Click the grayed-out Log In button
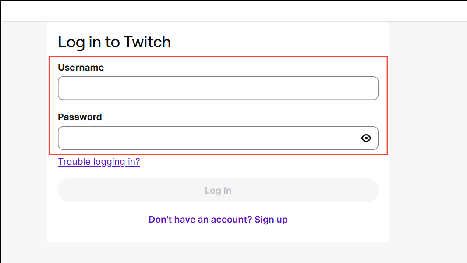The height and width of the screenshot is (263, 467). (218, 190)
